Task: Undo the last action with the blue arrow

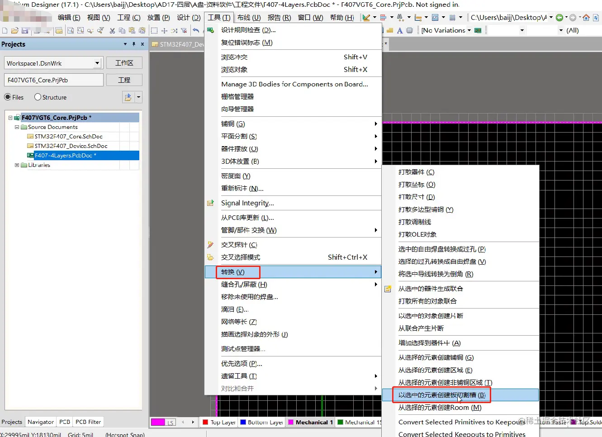Action: click(x=196, y=31)
